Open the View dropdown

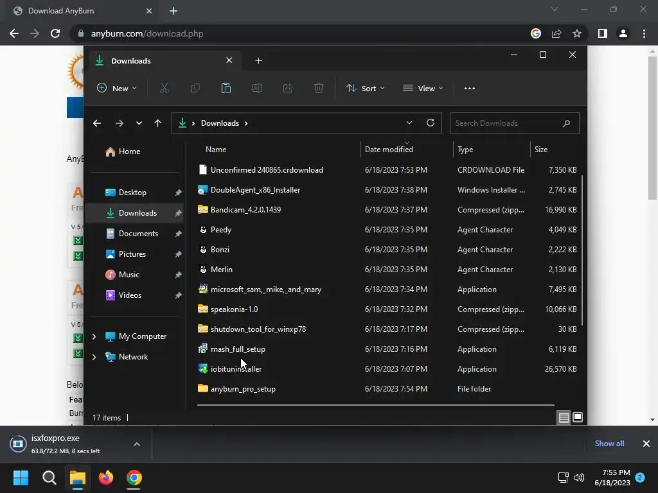point(423,89)
